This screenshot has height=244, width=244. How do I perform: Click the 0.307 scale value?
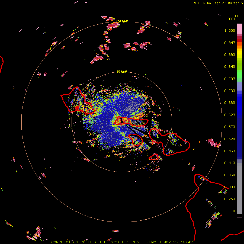pos(230,187)
